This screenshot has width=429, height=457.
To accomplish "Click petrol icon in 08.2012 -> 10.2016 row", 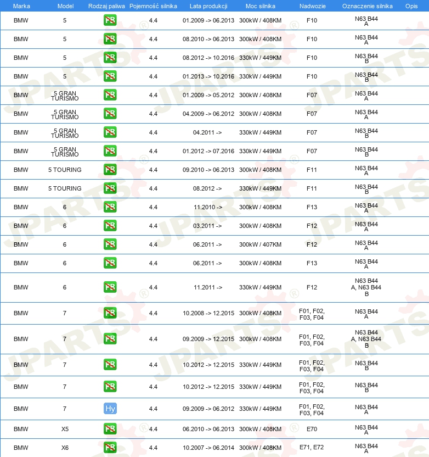I will (110, 58).
